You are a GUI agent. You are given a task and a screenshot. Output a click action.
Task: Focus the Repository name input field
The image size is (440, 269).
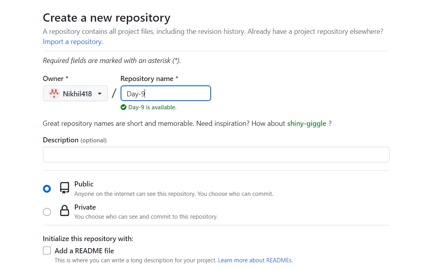[x=165, y=93]
